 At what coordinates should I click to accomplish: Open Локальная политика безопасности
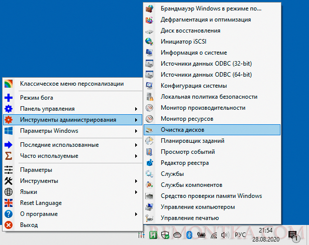point(212,97)
